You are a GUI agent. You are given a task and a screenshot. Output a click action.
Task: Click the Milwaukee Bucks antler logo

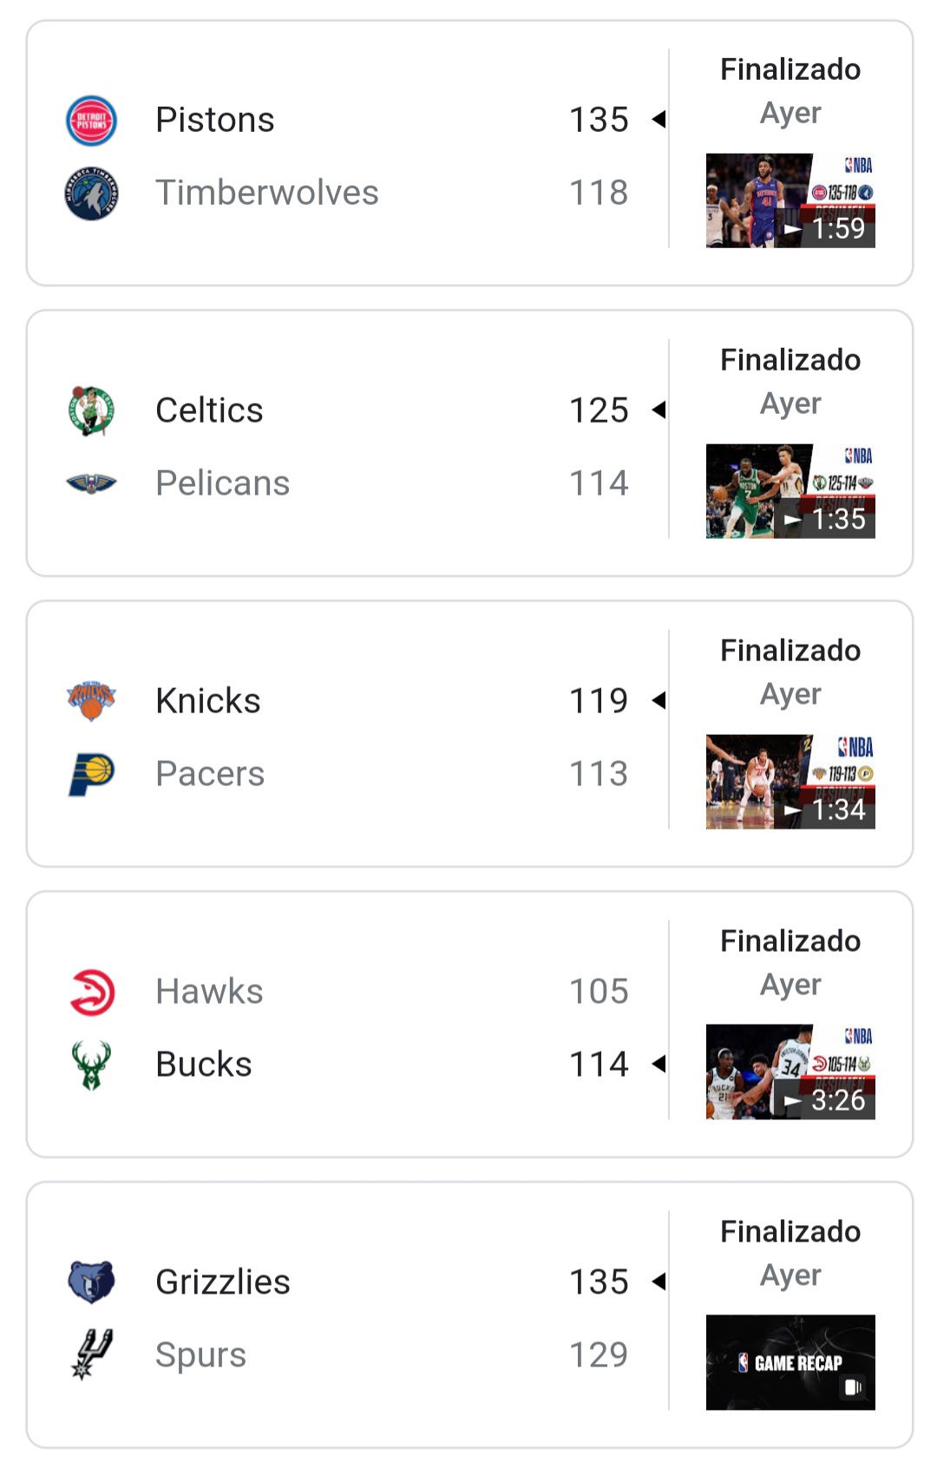pyautogui.click(x=91, y=1065)
